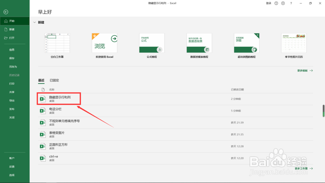Click the 昨天 21:39 modified time

[x=237, y=123]
